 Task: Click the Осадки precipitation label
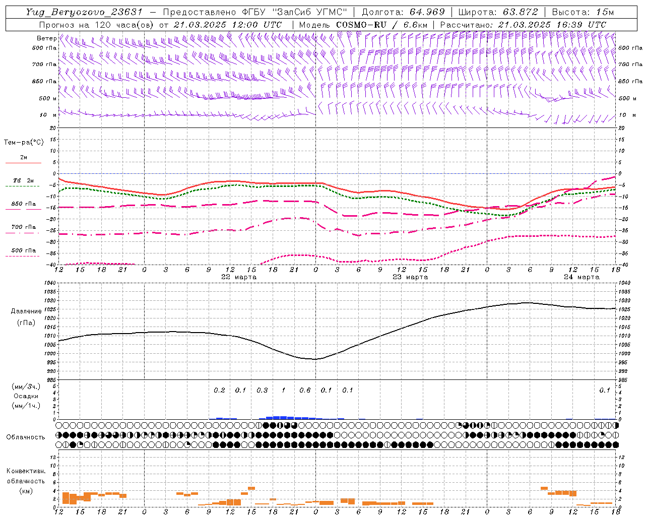[26, 396]
